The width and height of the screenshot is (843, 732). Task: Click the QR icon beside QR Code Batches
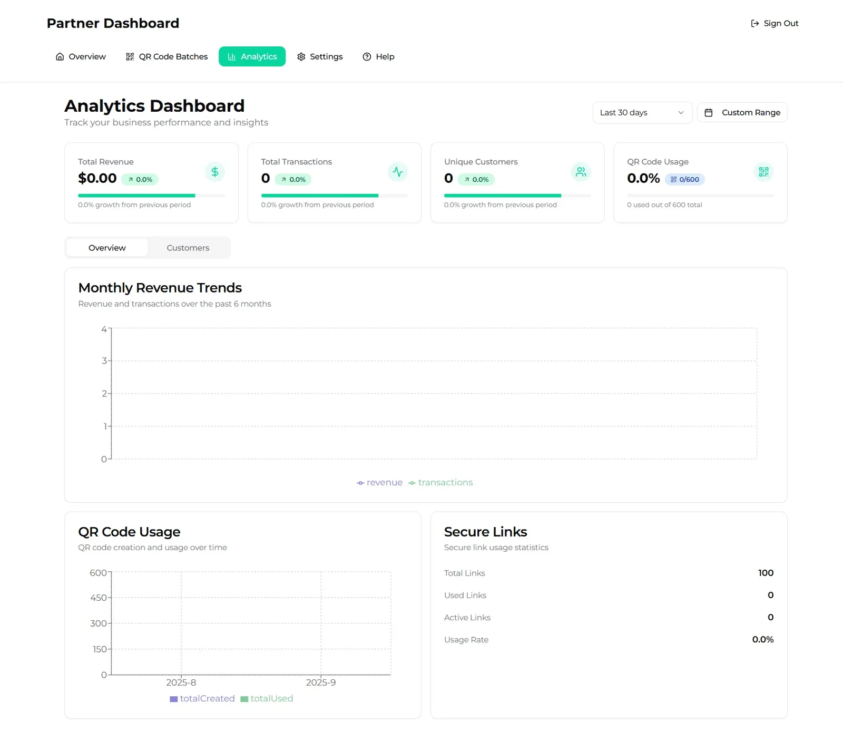click(x=130, y=56)
